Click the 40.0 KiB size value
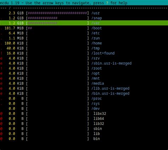The image size is (168, 150). click(x=15, y=48)
